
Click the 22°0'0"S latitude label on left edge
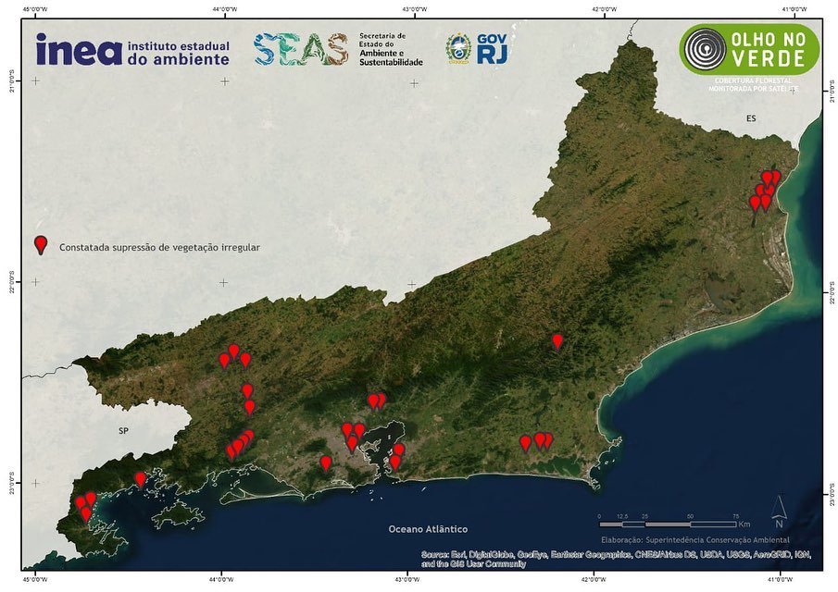point(11,281)
